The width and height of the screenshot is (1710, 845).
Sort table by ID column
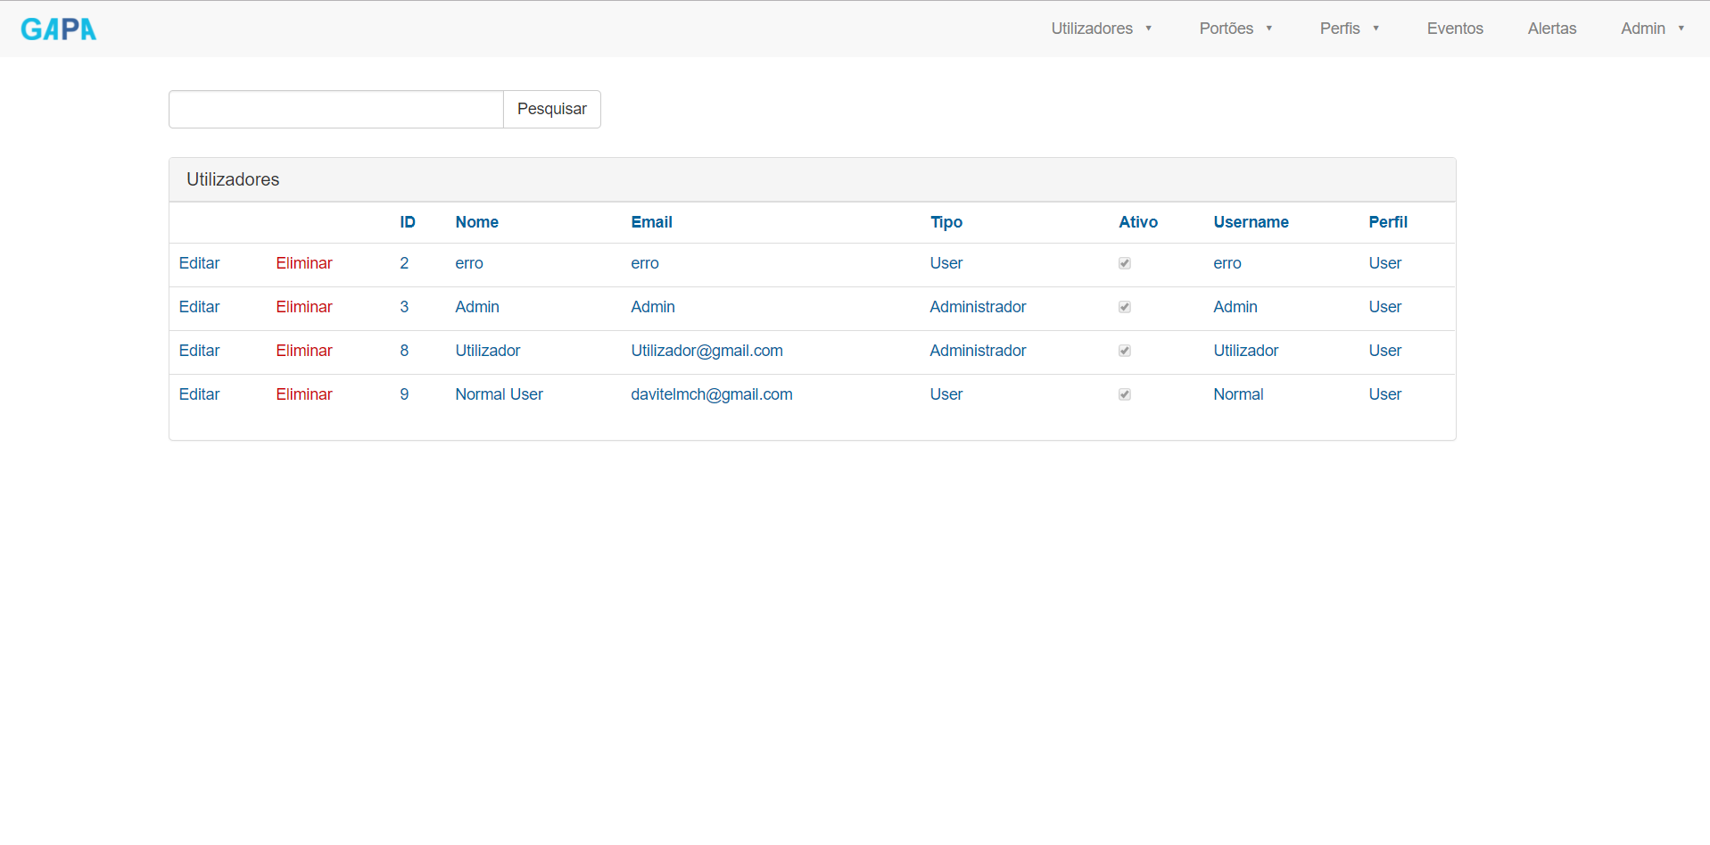coord(408,222)
